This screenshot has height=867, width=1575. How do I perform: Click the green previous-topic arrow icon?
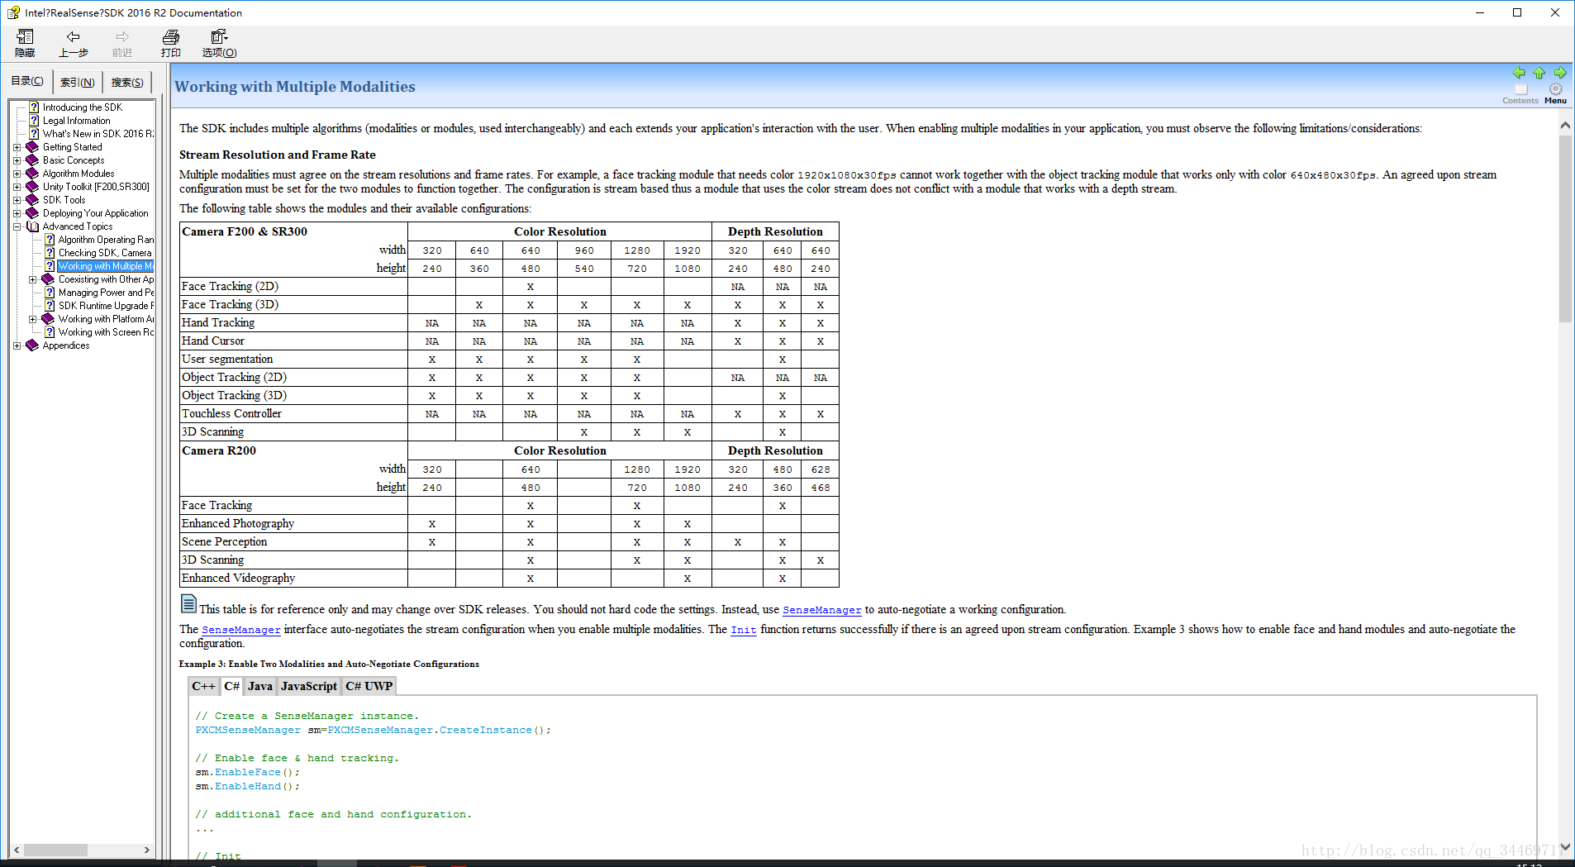pyautogui.click(x=1519, y=73)
